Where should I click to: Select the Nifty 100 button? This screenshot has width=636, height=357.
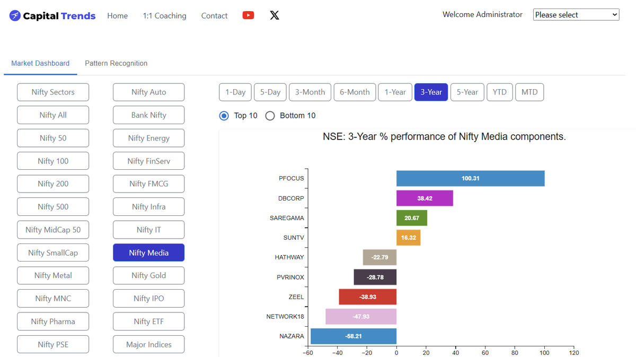[53, 161]
